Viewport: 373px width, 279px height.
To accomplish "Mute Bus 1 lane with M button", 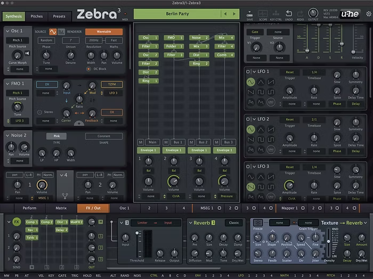I will coord(166,142).
